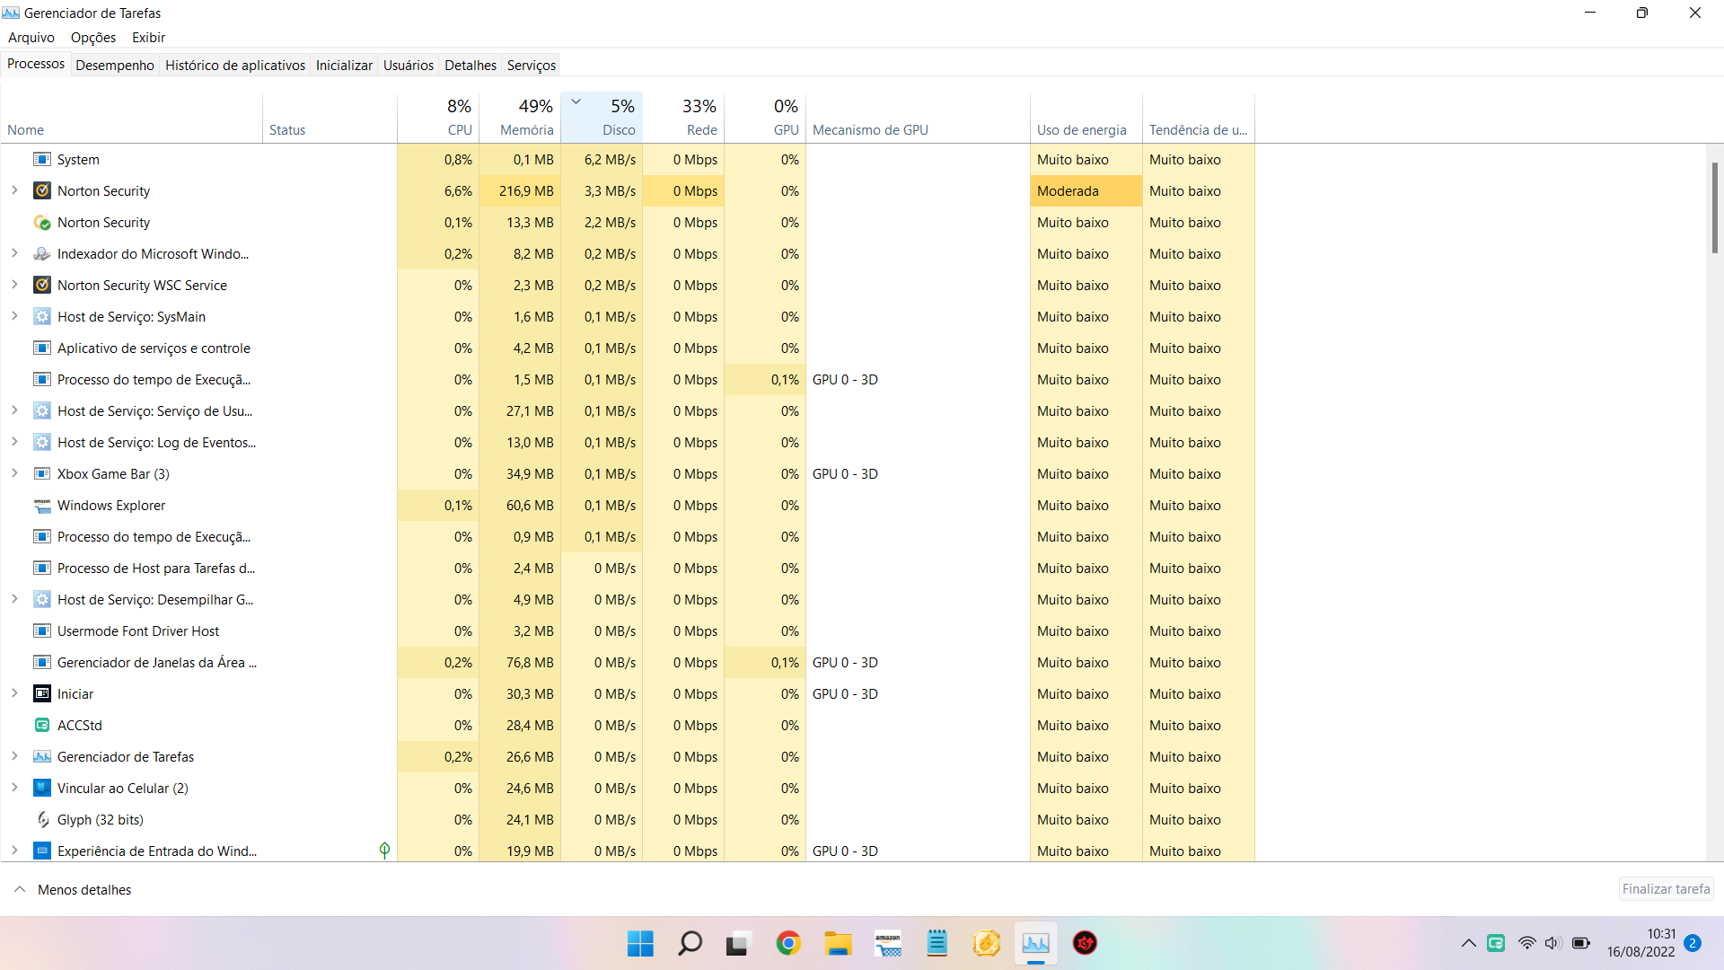
Task: Expand Host de Serviço: SysMain group
Action: (x=14, y=316)
